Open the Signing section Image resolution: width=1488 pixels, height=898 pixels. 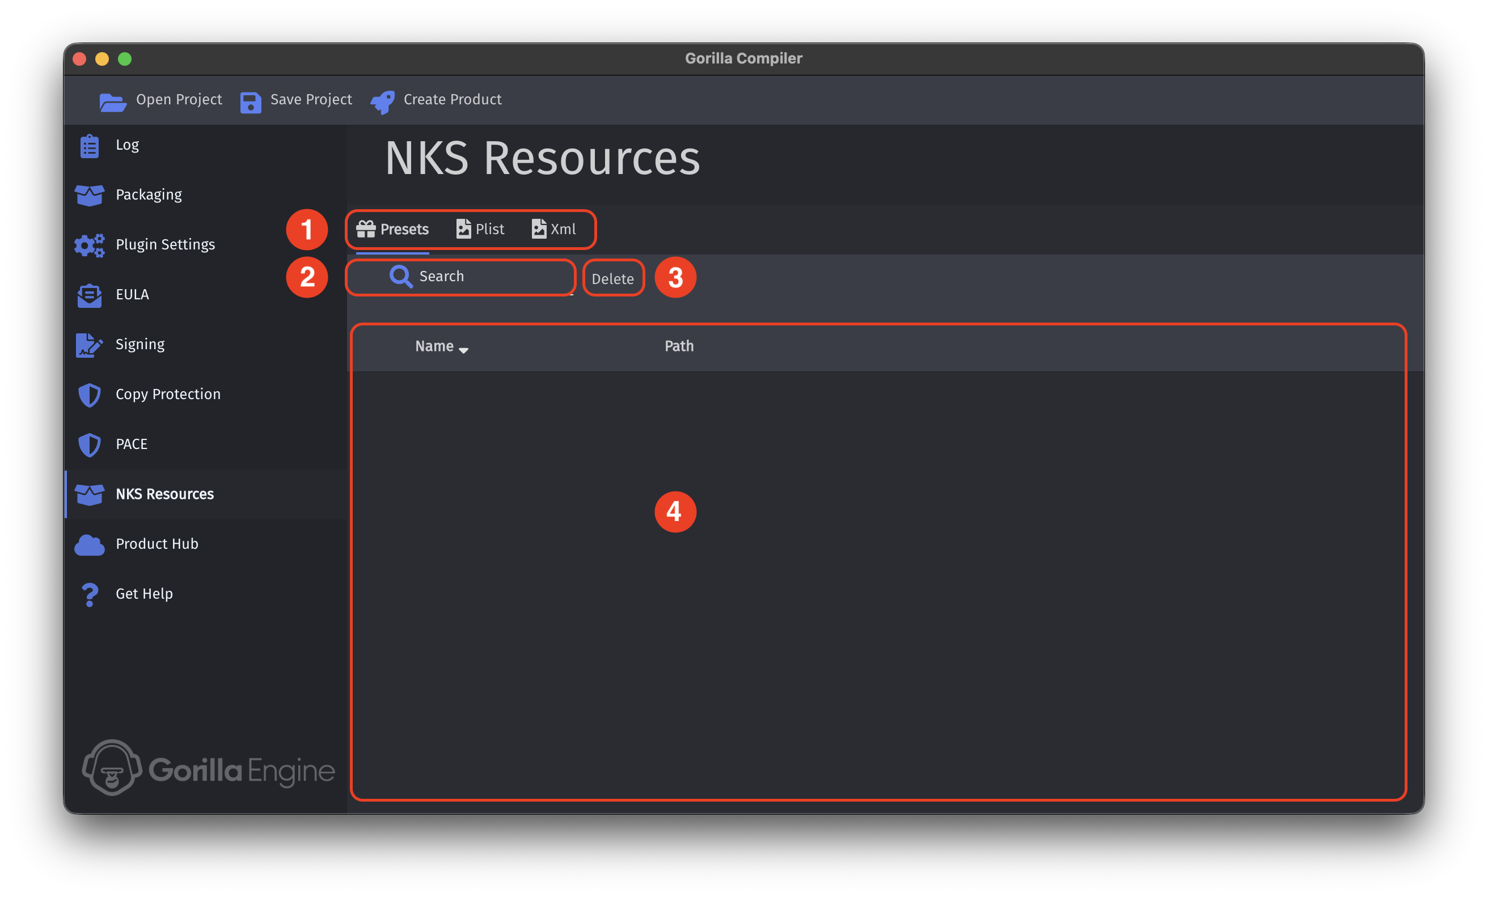pos(205,345)
